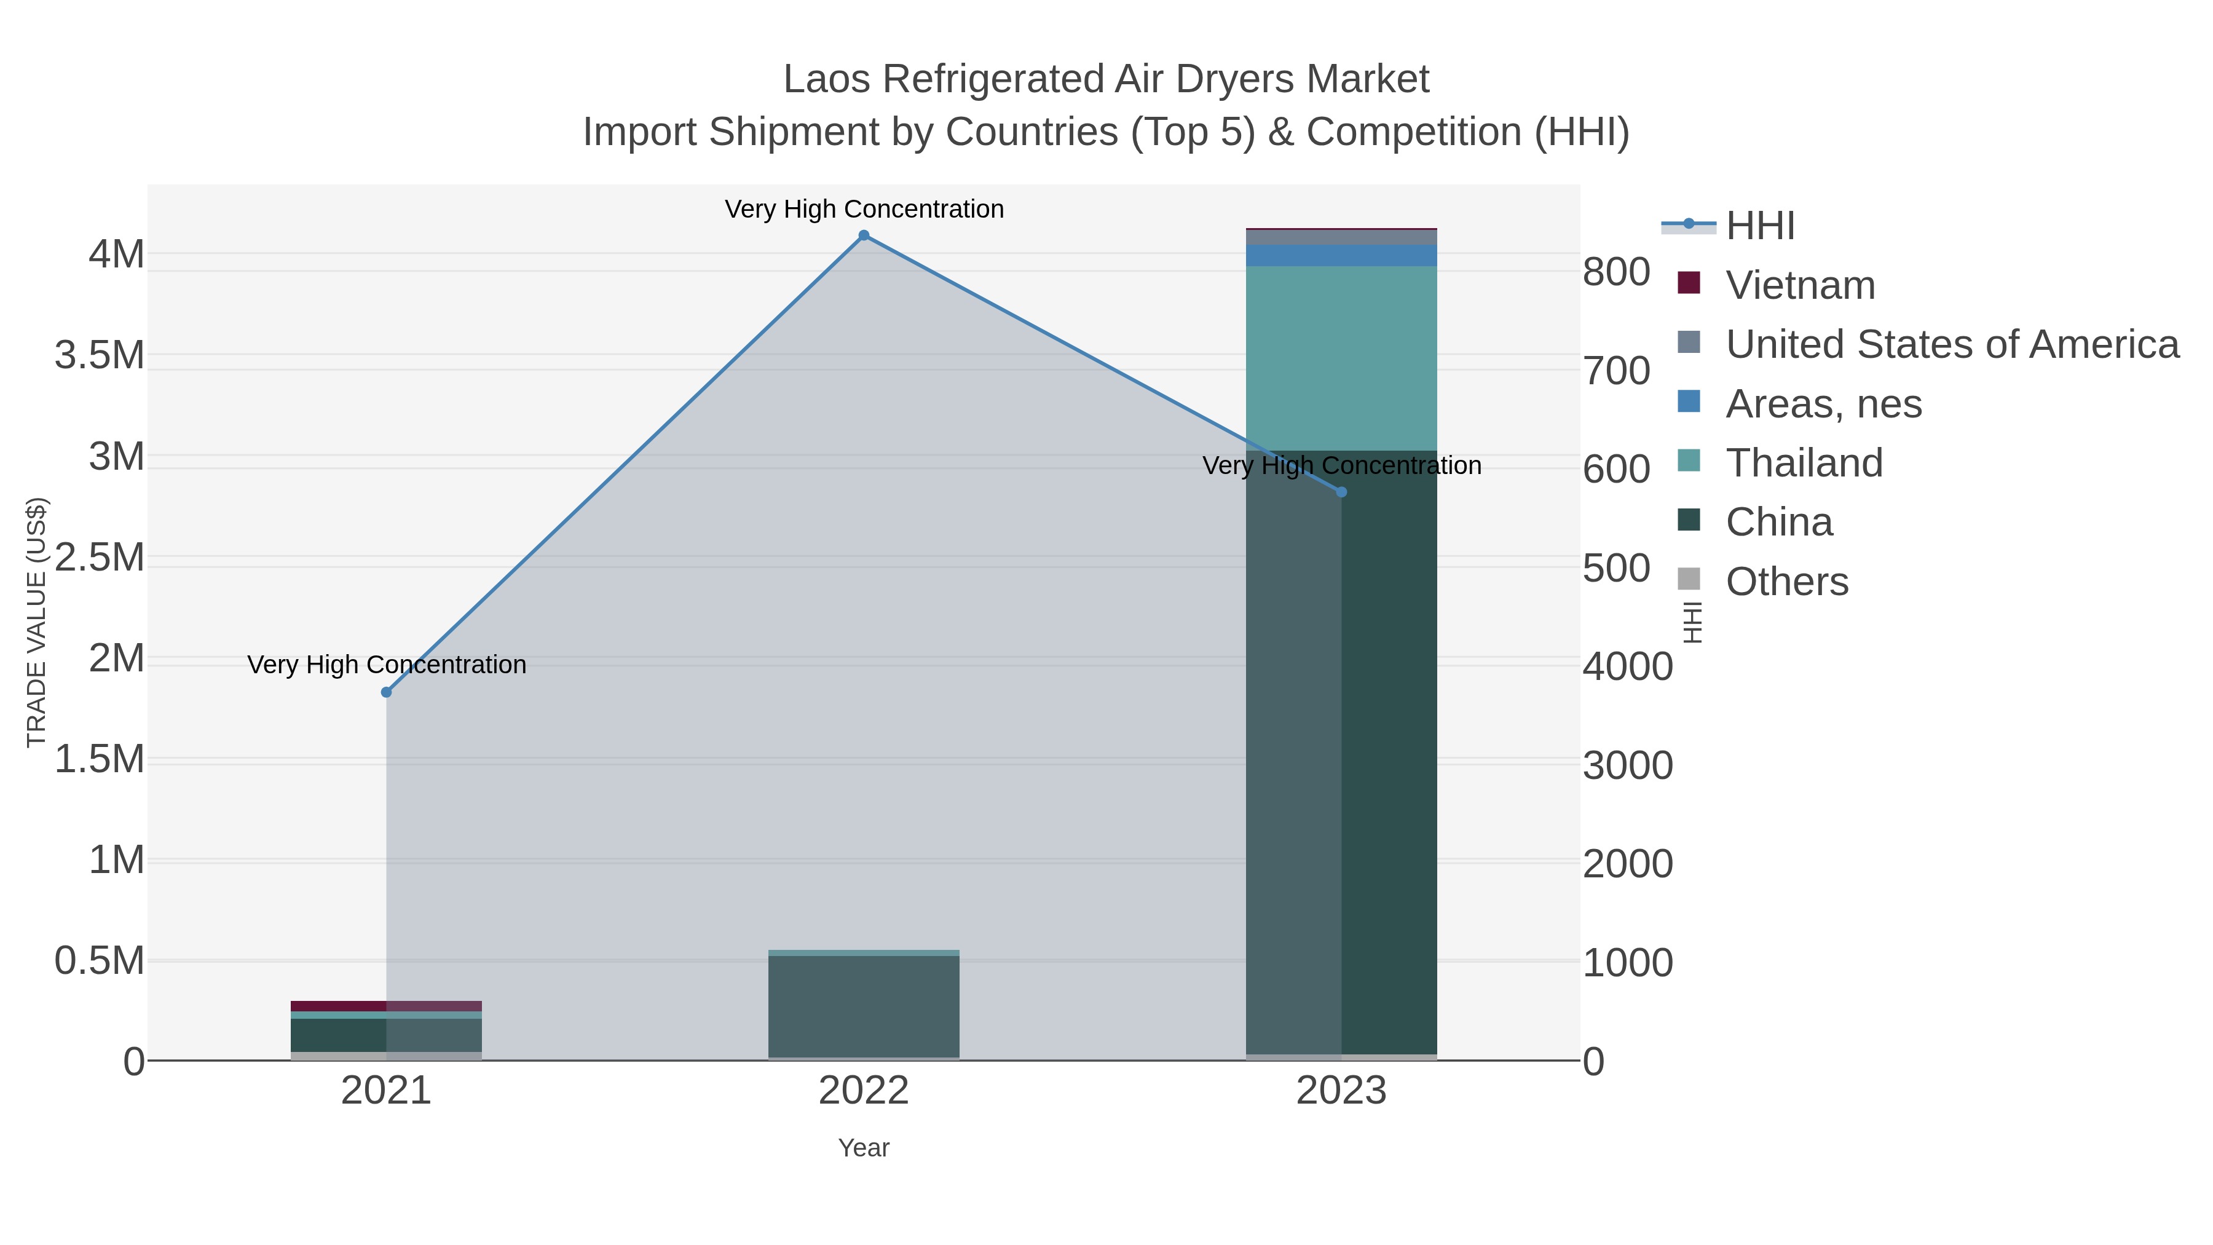Image resolution: width=2213 pixels, height=1245 pixels.
Task: Click the China dark green swatch
Action: [x=1689, y=520]
